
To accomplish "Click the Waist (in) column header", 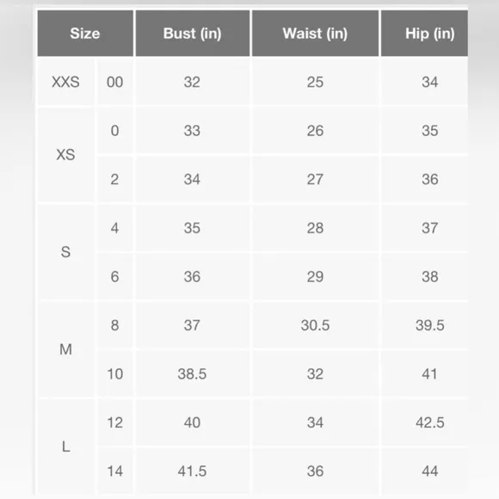I will click(316, 34).
